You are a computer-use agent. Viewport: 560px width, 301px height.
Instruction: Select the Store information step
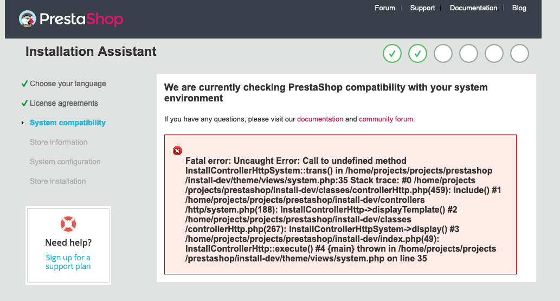[59, 142]
